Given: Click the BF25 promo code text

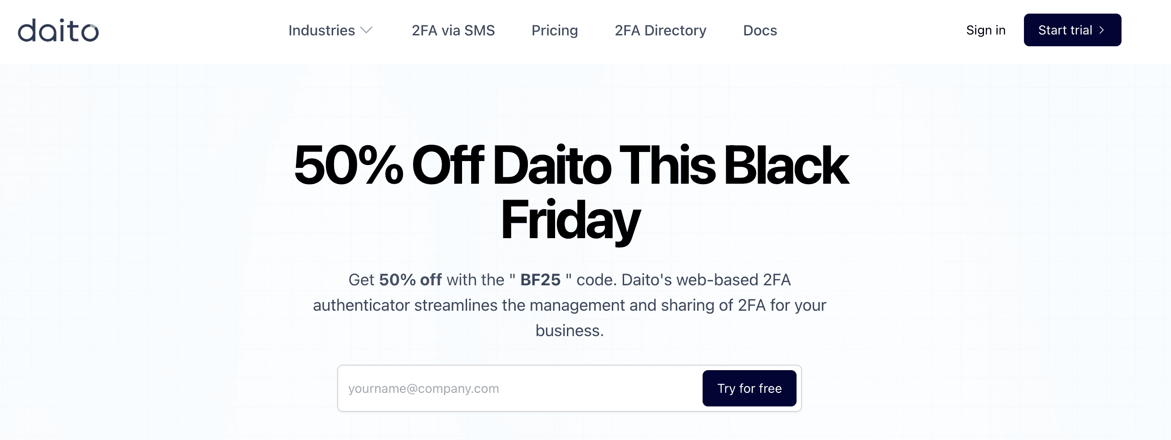Looking at the screenshot, I should [540, 279].
